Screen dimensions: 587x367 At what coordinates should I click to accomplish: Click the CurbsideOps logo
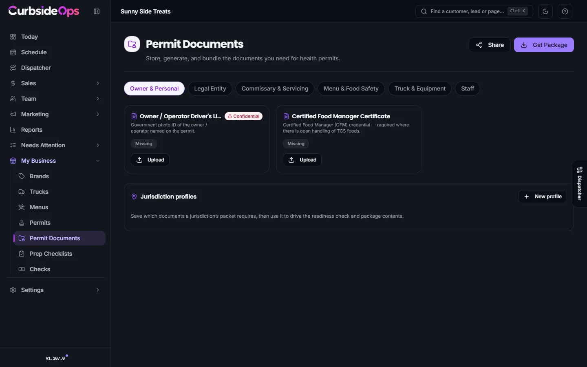pos(44,11)
